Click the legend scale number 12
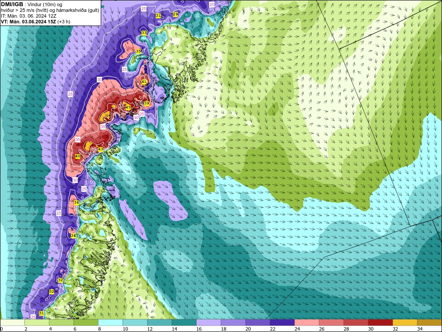 tap(150, 329)
